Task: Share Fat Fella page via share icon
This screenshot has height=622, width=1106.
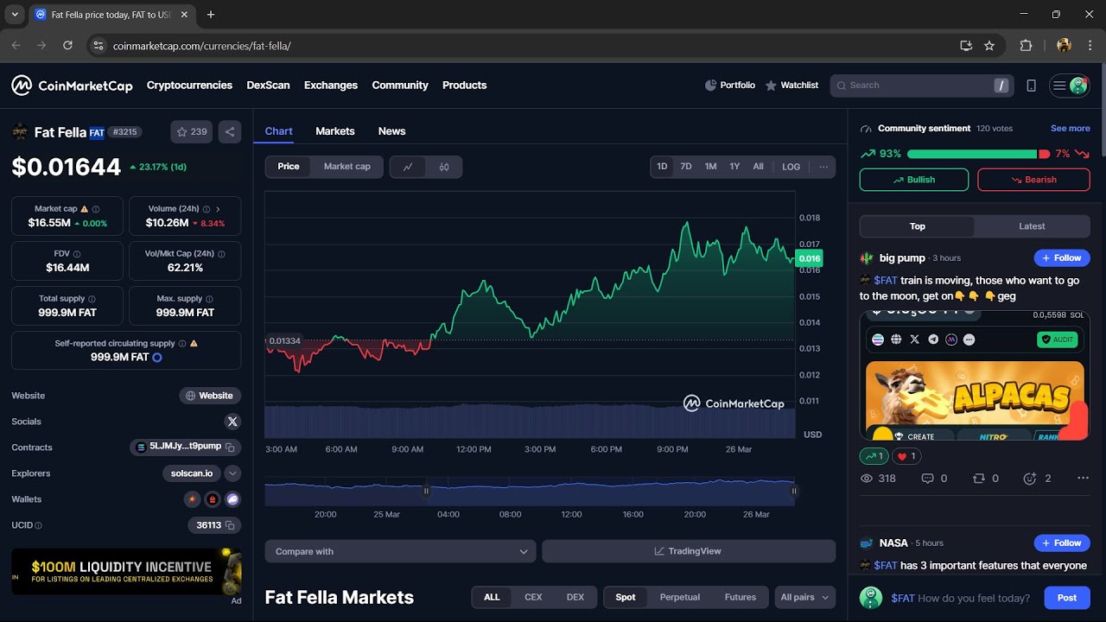Action: (230, 132)
